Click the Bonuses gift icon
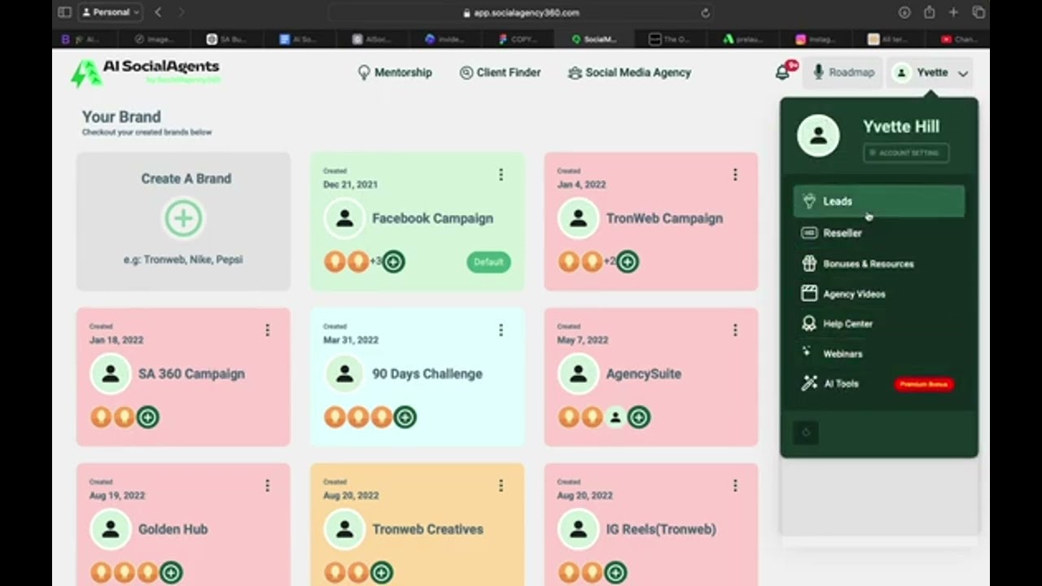This screenshot has height=586, width=1042. [809, 264]
